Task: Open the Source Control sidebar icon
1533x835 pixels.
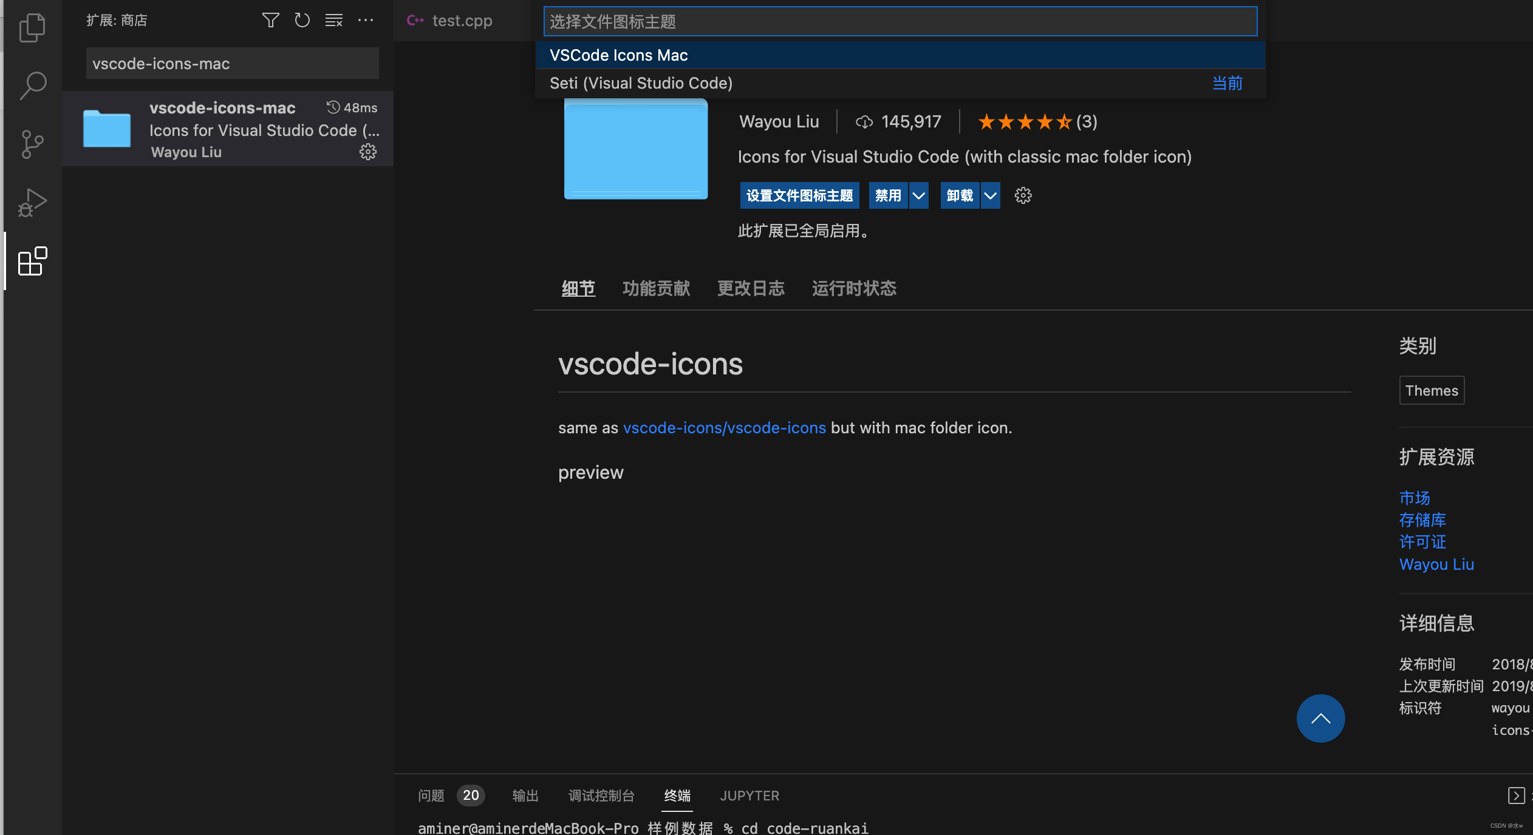Action: pos(32,143)
